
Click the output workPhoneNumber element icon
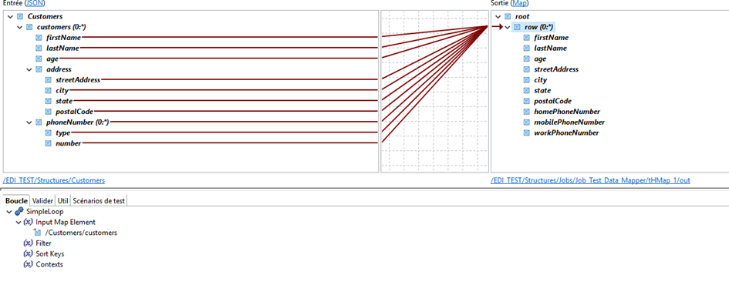[527, 133]
